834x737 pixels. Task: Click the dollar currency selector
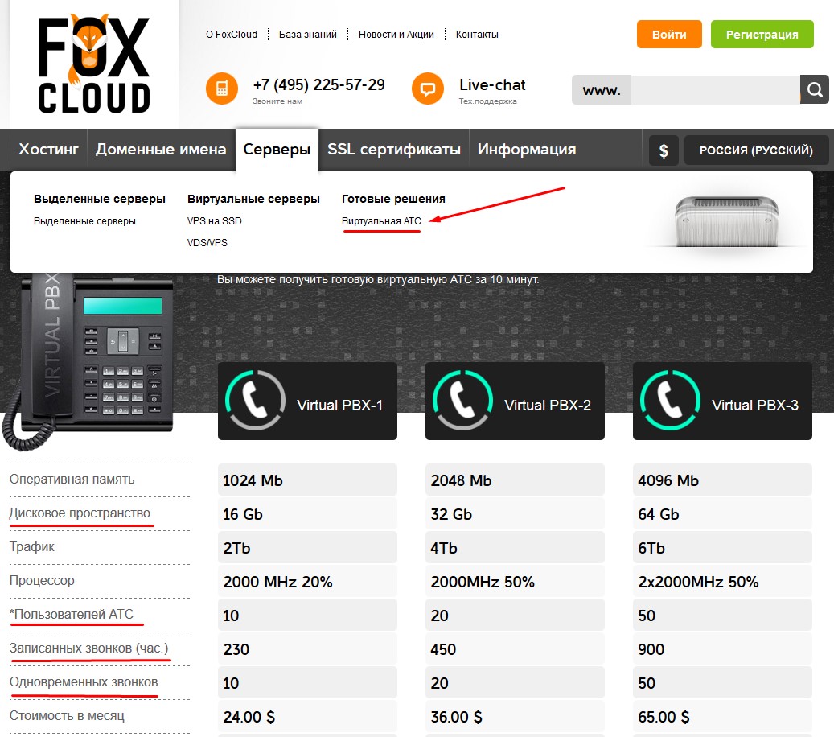[x=664, y=150]
